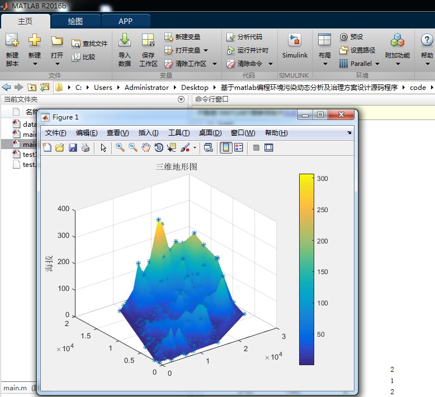The width and height of the screenshot is (435, 397).
Task: Open the yellow plus 新建 button
Action: (x=35, y=40)
